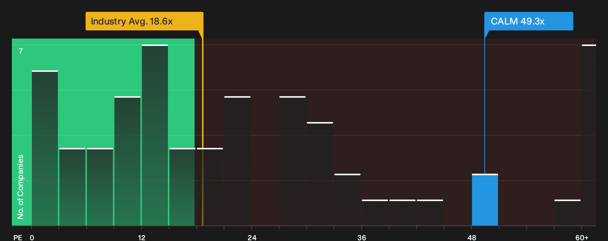Image resolution: width=608 pixels, height=241 pixels.
Task: Click the x-axis label 12
Action: [x=142, y=237]
